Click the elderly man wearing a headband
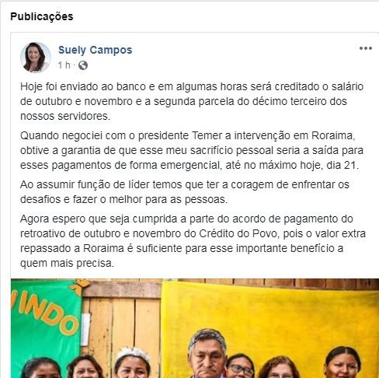 coord(207,354)
